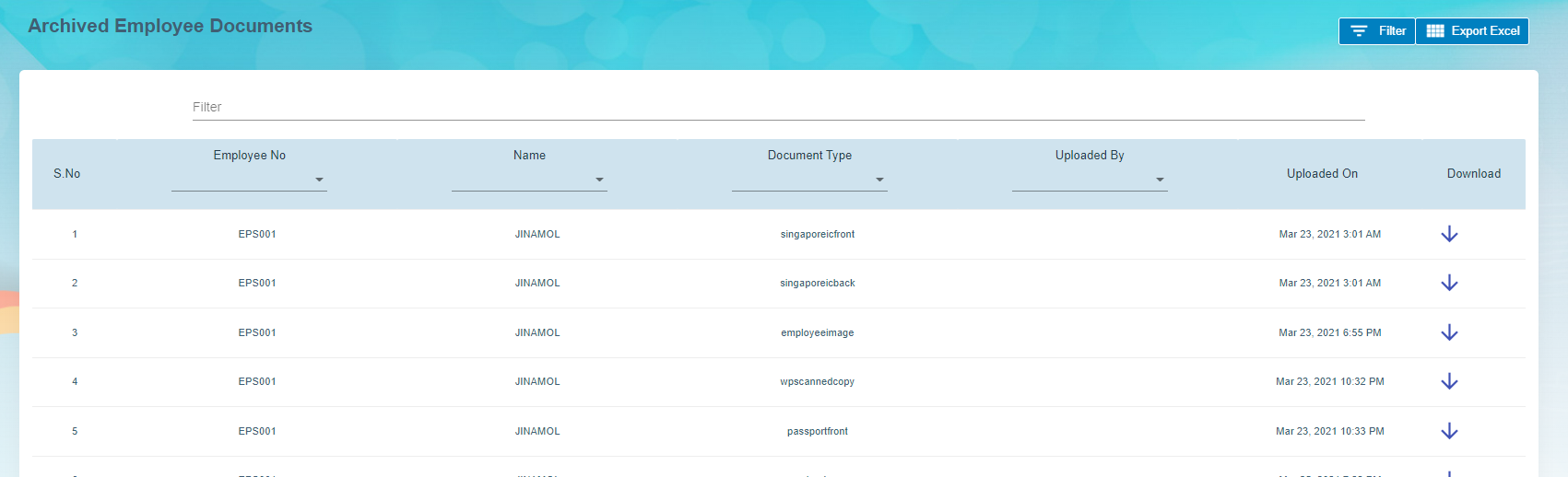This screenshot has width=1568, height=477.
Task: Click the passportfront document type cell
Action: pos(818,432)
